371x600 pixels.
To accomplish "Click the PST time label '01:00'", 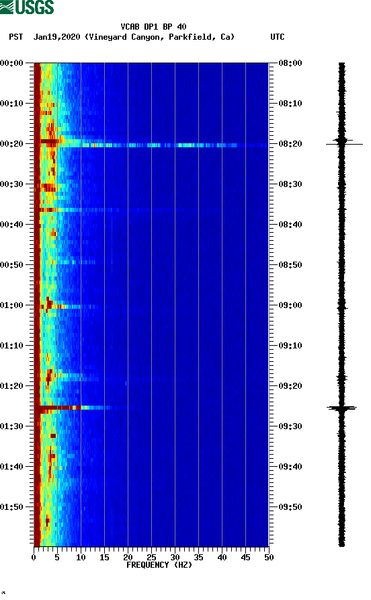I will (x=11, y=305).
